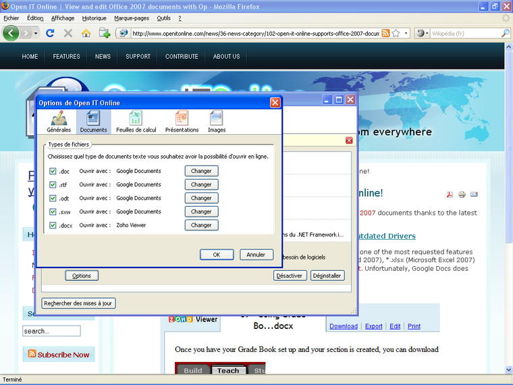This screenshot has width=513, height=385.
Task: Open the ABOUT US navigation item
Action: (226, 56)
